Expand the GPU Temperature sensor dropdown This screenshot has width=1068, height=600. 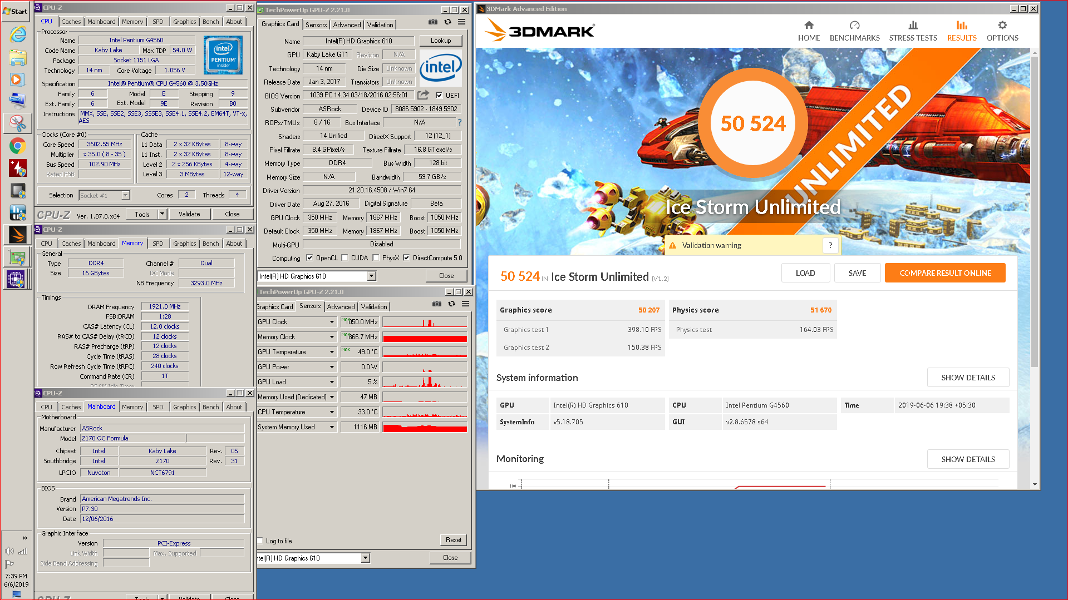pos(332,352)
